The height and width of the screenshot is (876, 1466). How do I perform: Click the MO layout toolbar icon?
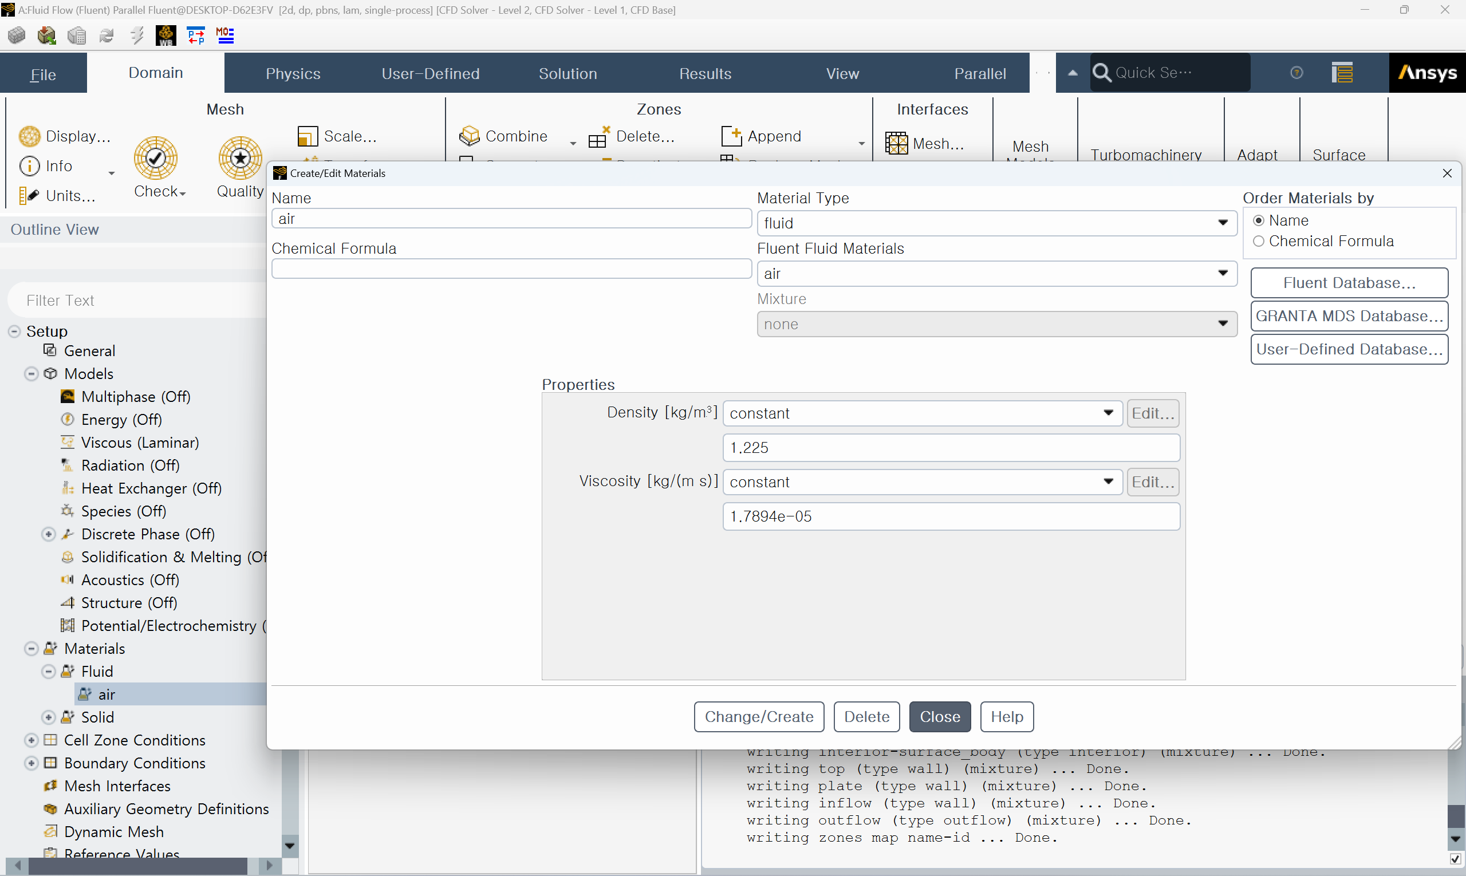tap(225, 35)
